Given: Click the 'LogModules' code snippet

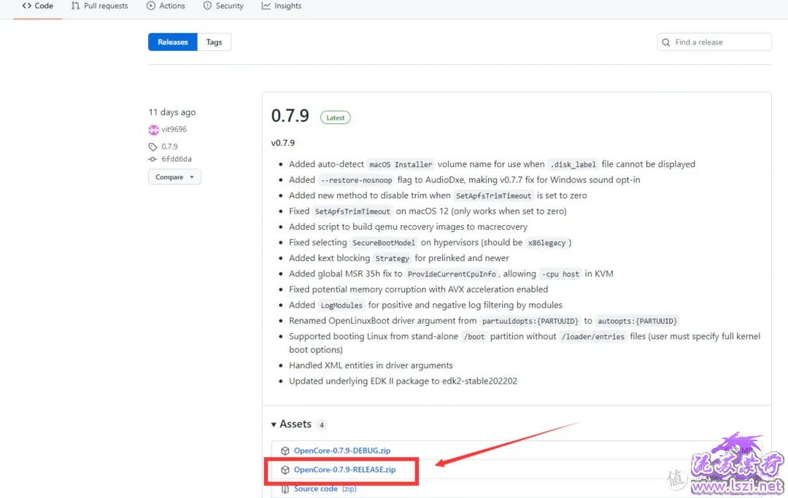Looking at the screenshot, I should point(341,306).
